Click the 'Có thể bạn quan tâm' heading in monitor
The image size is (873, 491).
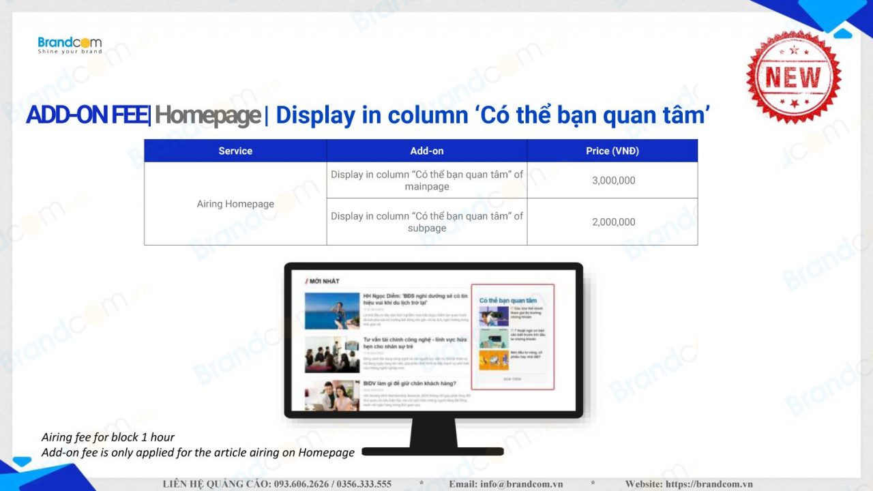point(507,300)
